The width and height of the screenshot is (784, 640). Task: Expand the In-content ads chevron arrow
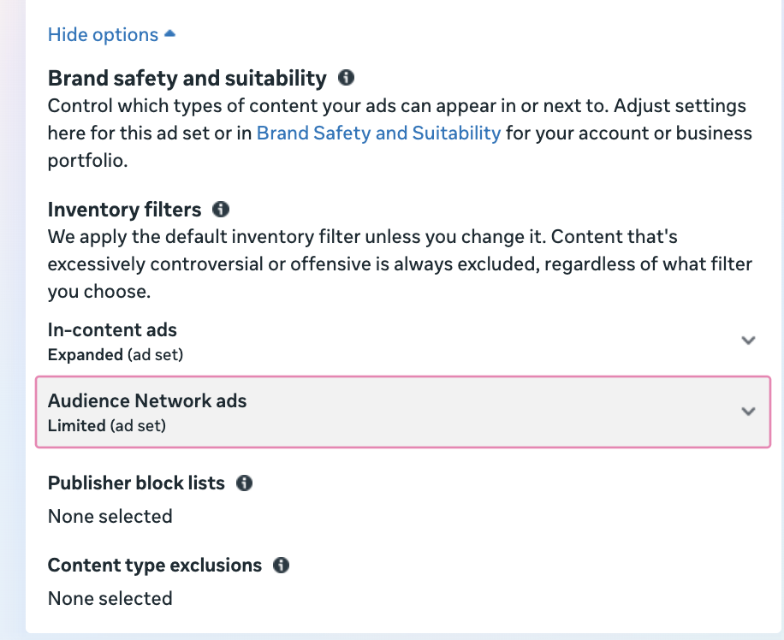[748, 341]
